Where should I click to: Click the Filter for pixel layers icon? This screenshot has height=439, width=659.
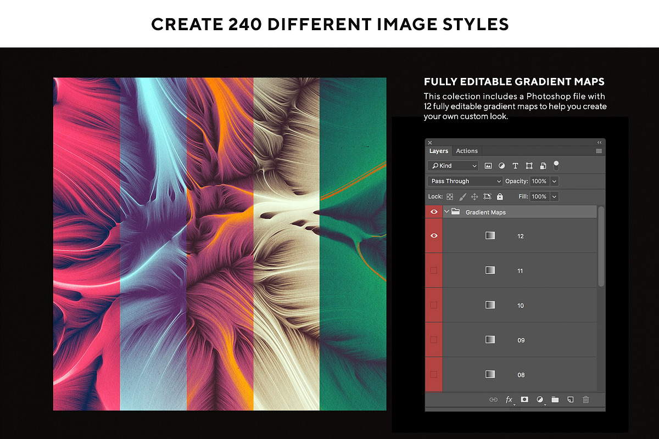tap(489, 166)
